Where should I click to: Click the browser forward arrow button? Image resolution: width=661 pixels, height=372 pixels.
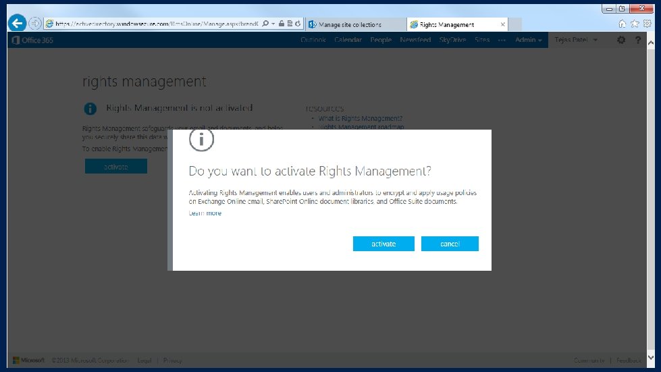pos(35,24)
